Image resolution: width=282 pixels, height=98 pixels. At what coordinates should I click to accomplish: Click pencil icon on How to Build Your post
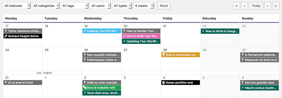point(124,36)
